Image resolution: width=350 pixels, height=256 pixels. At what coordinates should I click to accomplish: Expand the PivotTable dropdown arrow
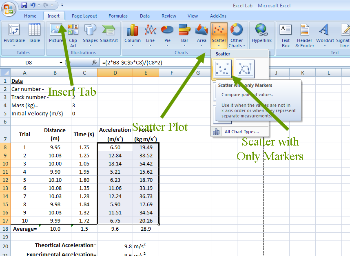pyautogui.click(x=14, y=46)
